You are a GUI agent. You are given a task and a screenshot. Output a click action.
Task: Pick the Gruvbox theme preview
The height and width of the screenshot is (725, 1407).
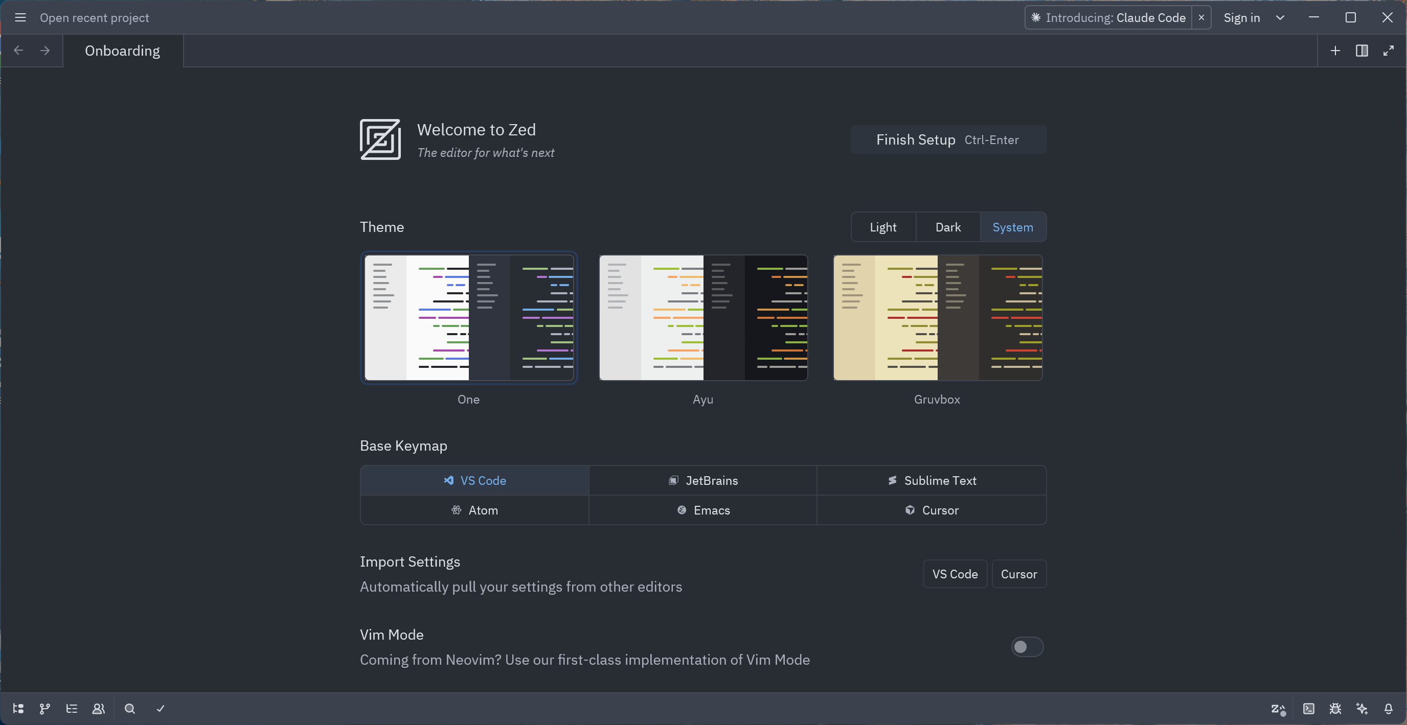[937, 318]
